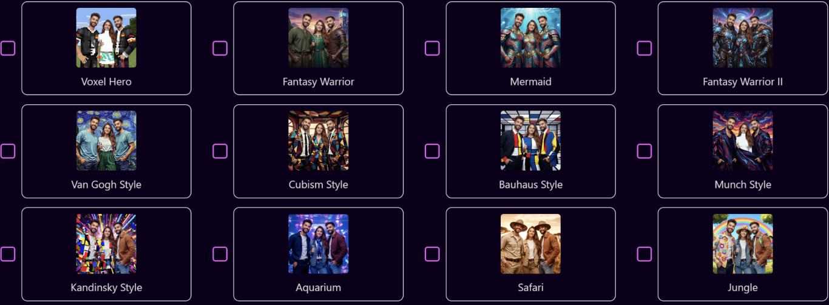Click the Munch Style label
The image size is (829, 305).
(743, 185)
